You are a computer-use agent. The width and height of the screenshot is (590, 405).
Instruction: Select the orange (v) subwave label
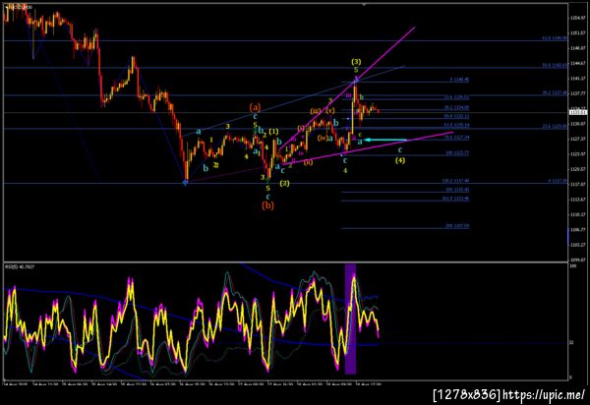330,110
